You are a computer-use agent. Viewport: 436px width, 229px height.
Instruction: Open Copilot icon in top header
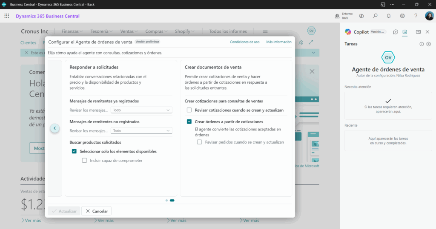[361, 16]
